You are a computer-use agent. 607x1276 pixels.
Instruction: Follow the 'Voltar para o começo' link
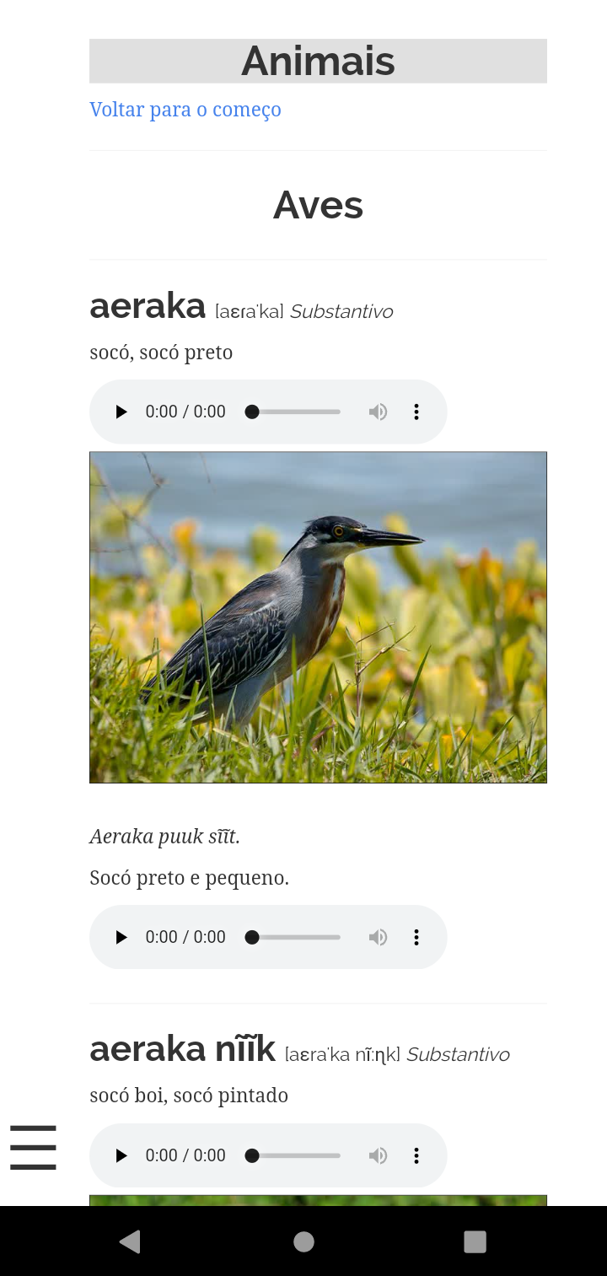tap(185, 110)
